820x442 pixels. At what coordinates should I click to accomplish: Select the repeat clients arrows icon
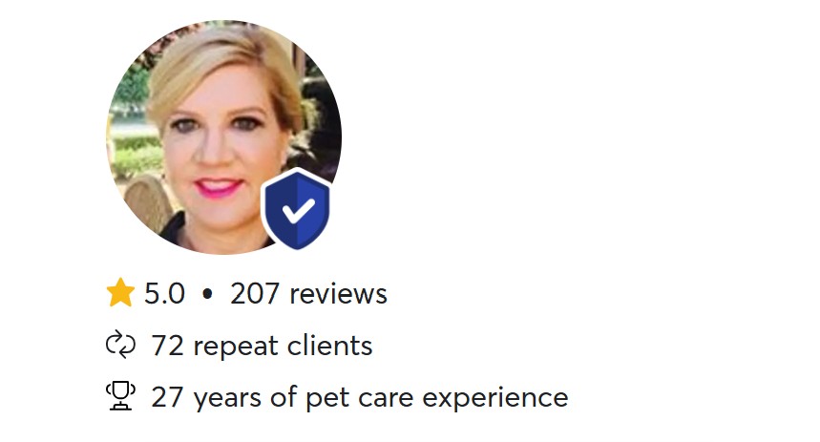(120, 345)
